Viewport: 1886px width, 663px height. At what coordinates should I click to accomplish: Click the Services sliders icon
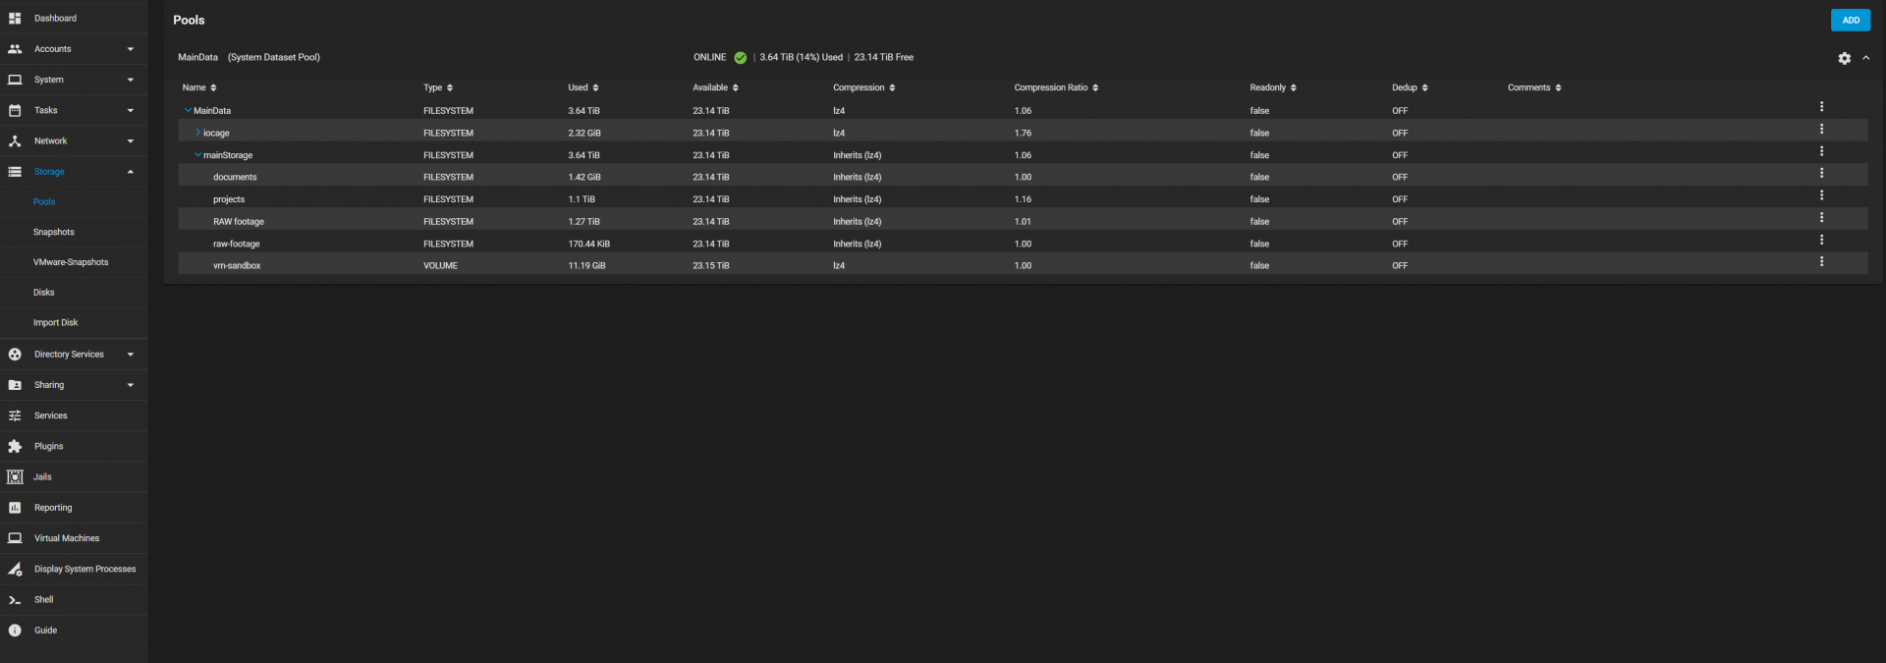(15, 415)
